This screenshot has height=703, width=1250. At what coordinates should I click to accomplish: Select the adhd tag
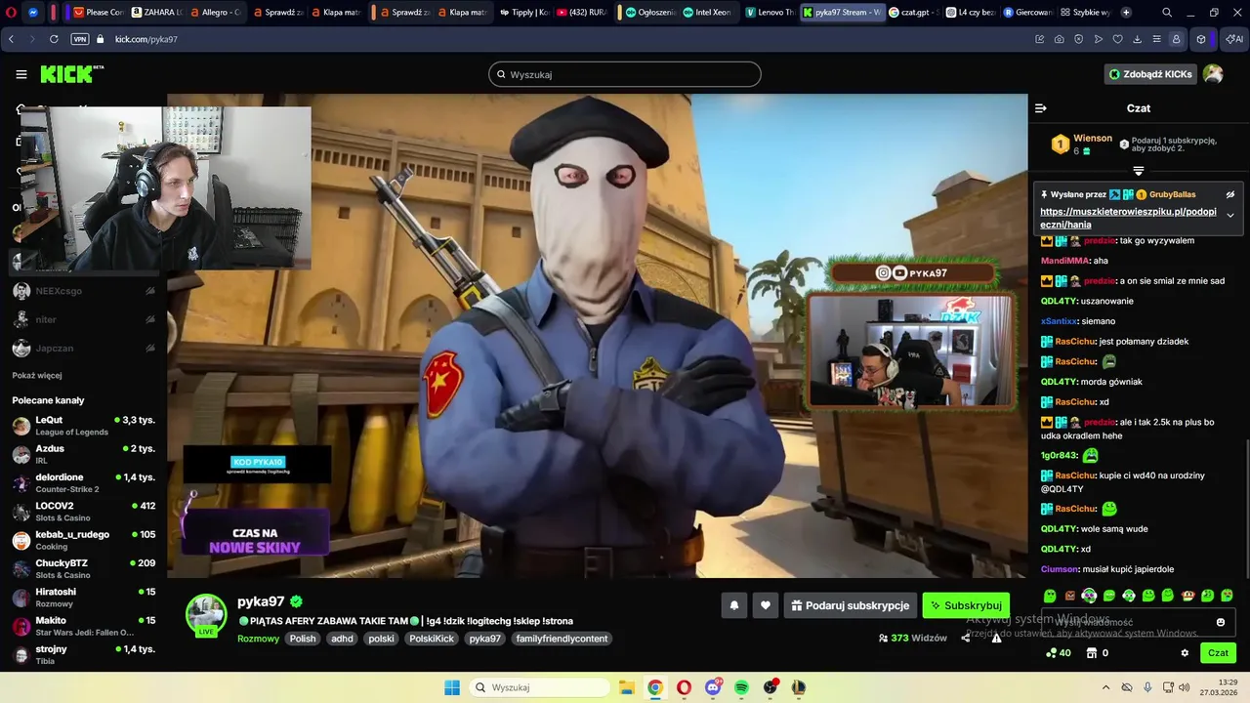pos(342,639)
